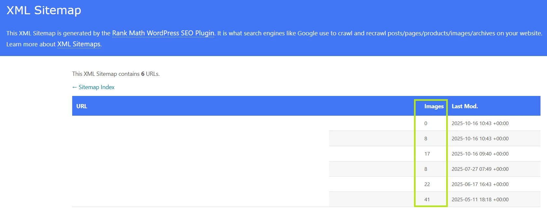Click the timestamp 2025-06-17 16:43
Viewport: 547px width, 210px height.
click(480, 184)
